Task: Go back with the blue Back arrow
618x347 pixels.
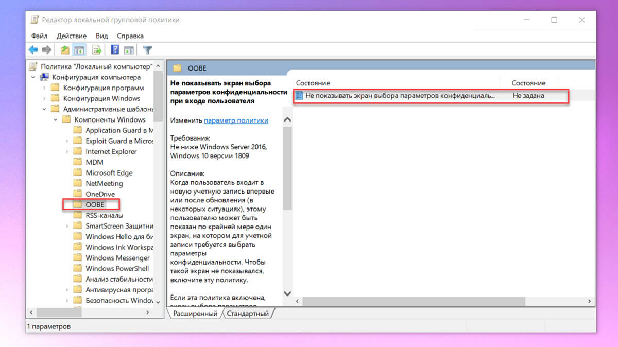Action: click(33, 50)
